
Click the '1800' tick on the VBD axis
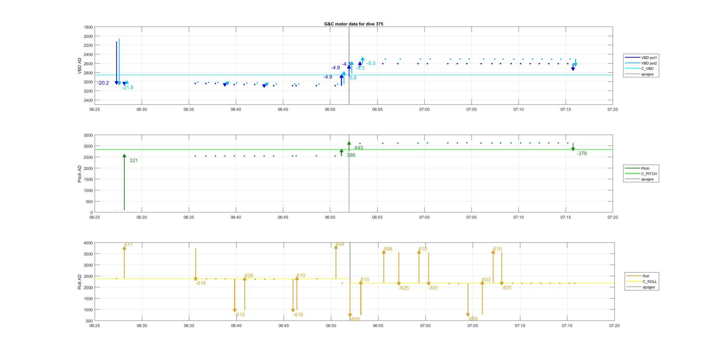(x=88, y=27)
